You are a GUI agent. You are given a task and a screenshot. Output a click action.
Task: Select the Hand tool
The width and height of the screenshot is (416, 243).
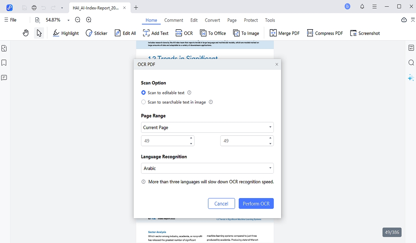[x=26, y=33]
